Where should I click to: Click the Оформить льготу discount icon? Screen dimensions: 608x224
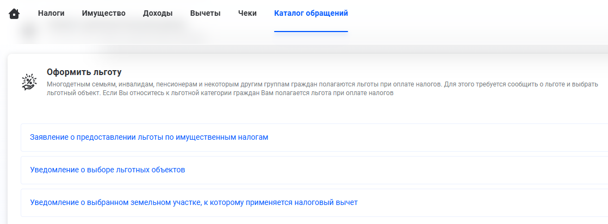pos(29,82)
